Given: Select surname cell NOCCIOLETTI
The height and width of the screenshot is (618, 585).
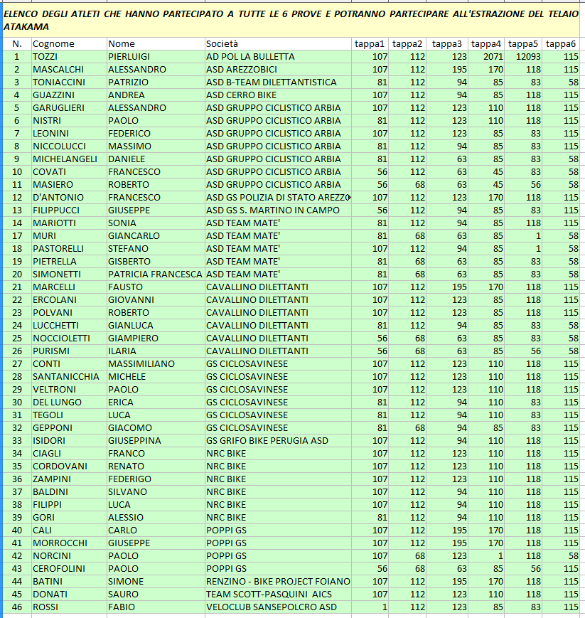Looking at the screenshot, I should pos(69,339).
